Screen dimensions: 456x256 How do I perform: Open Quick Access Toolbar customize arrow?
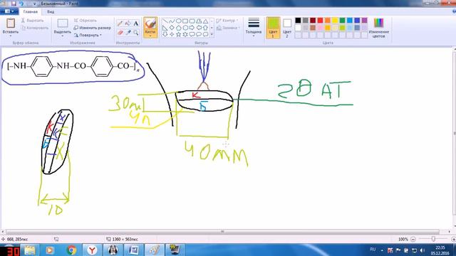coord(35,4)
